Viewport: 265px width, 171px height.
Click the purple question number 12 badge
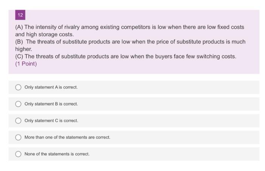coord(20,15)
